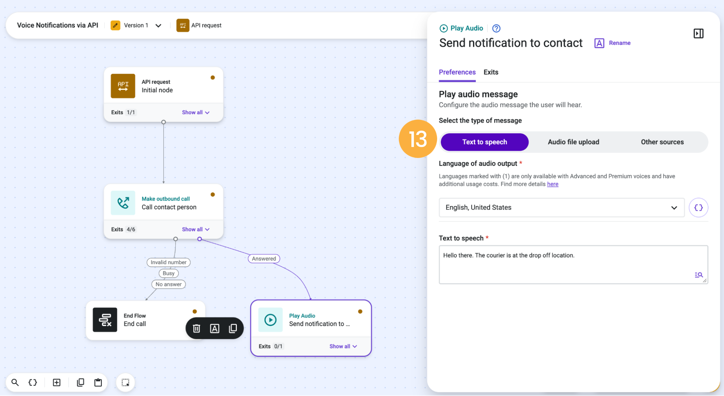Click the Play Audio node play icon
Screen dimensions: 724x396
[x=270, y=320]
